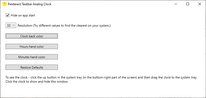Click the 'Click the clock to show' text line

point(37,82)
